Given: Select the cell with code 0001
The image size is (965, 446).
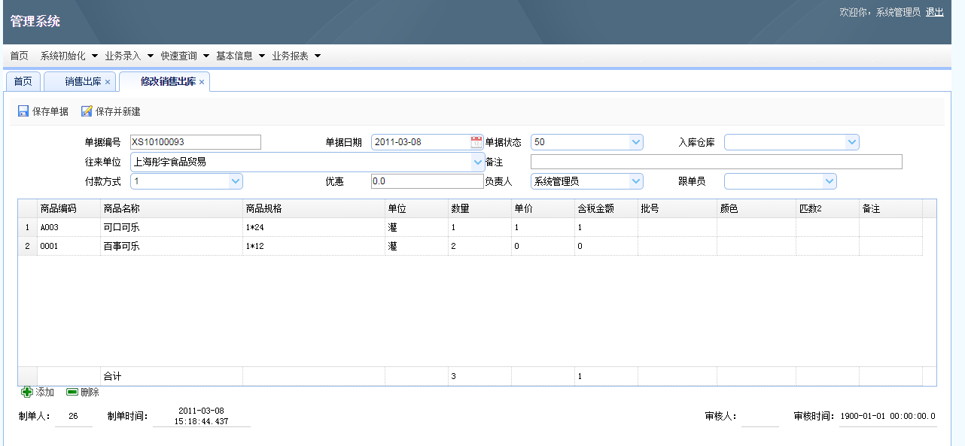Looking at the screenshot, I should 68,246.
